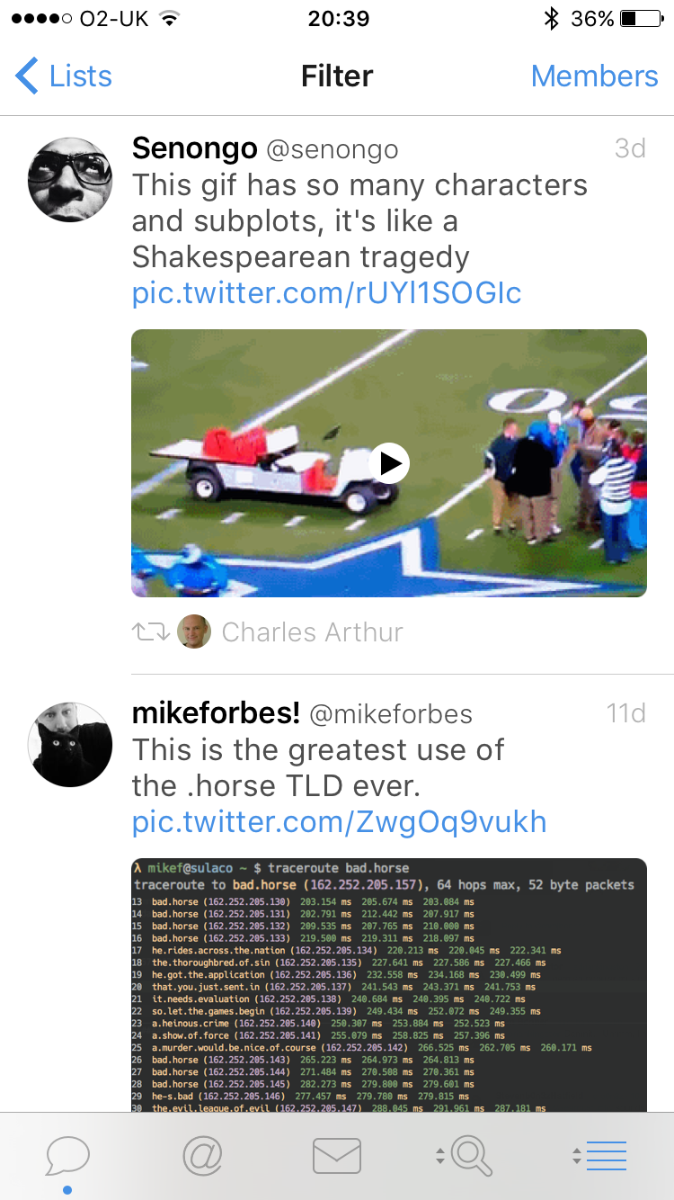This screenshot has height=1200, width=674.
Task: Go back to Lists
Action: pyautogui.click(x=64, y=76)
